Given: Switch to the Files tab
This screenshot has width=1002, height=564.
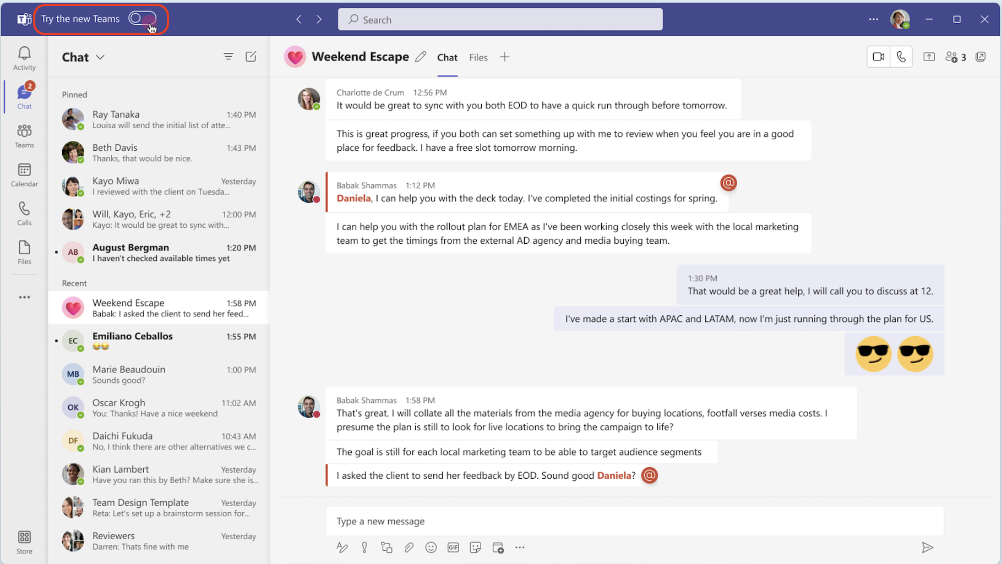Looking at the screenshot, I should tap(478, 57).
